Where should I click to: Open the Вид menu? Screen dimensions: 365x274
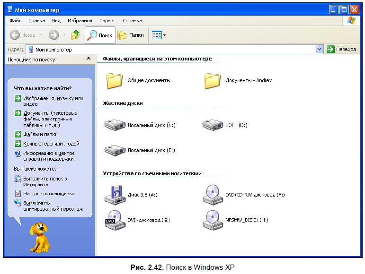56,21
